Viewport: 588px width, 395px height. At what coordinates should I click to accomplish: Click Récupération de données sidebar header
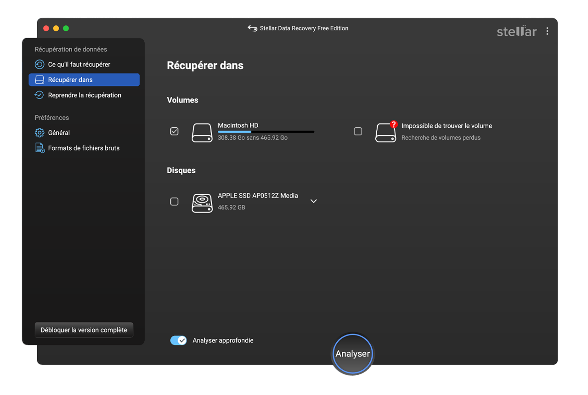click(71, 49)
